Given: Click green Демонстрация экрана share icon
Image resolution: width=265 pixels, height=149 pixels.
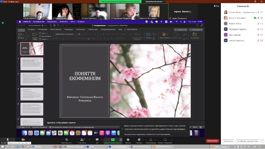Looking at the screenshot, I should [113, 140].
